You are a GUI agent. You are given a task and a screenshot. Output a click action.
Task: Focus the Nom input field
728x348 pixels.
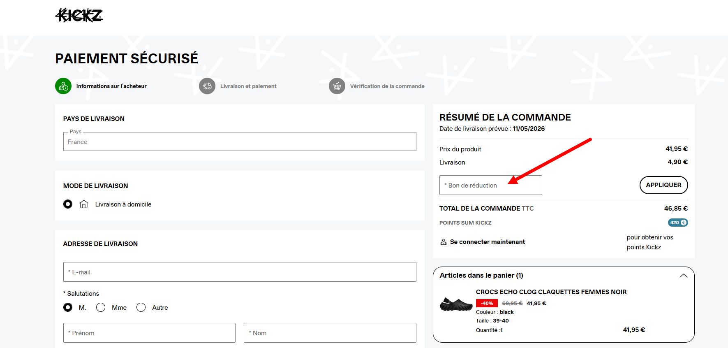click(x=330, y=333)
